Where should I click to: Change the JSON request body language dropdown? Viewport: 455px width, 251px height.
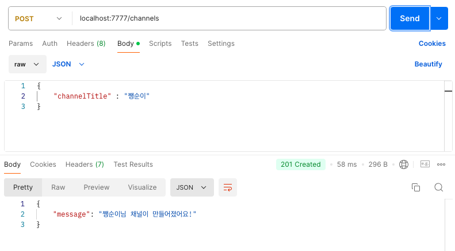[68, 64]
